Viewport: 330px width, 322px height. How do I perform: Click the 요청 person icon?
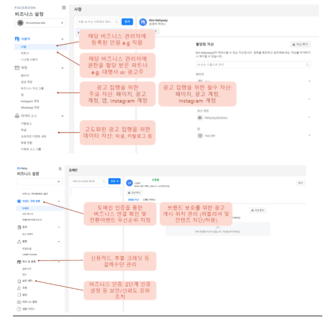19,288
